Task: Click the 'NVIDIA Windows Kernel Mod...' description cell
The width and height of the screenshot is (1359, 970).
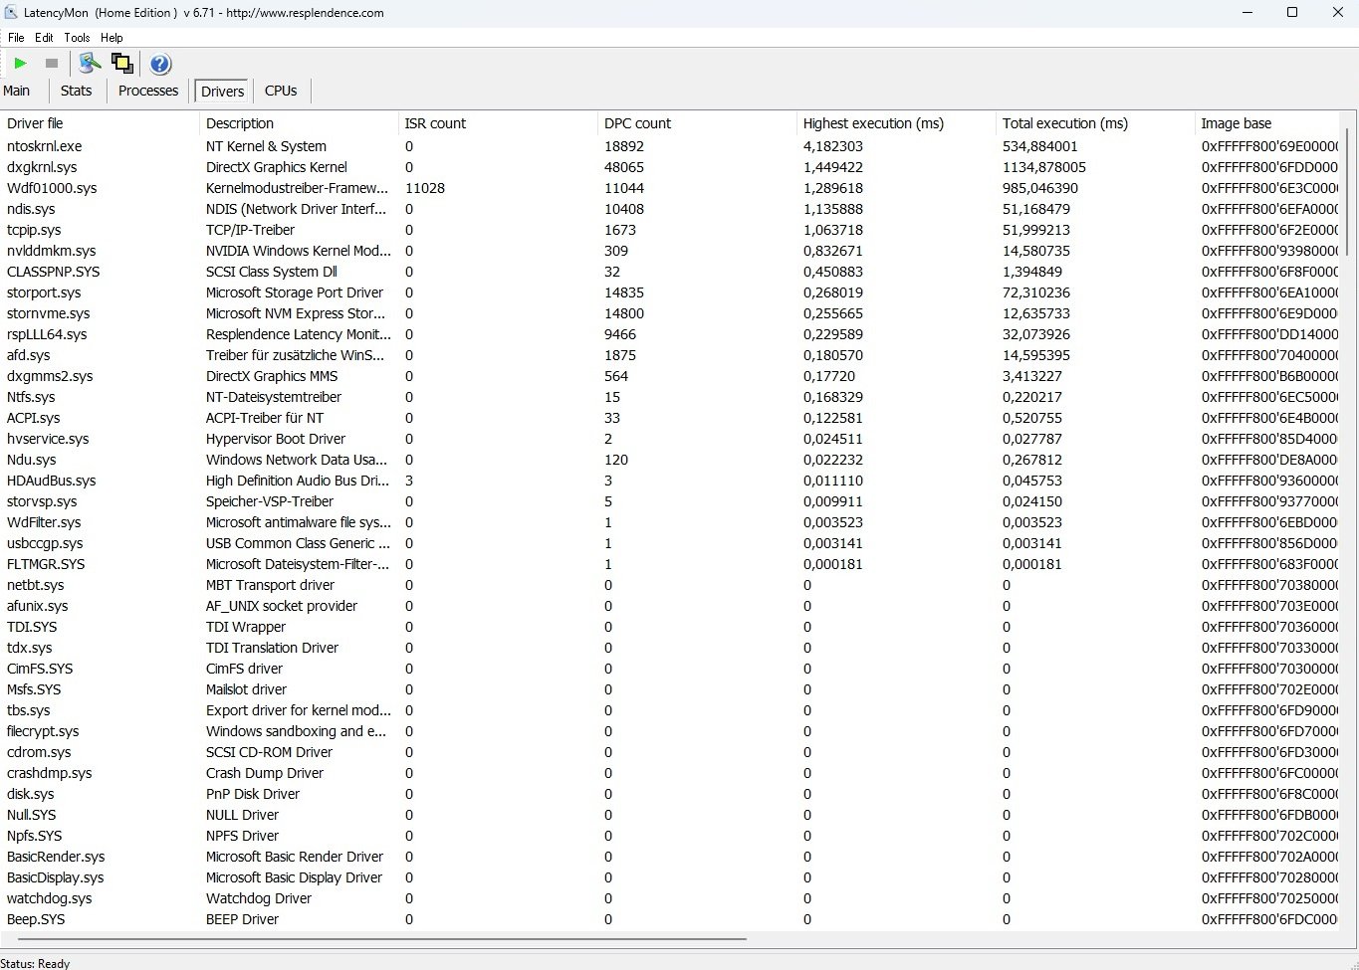Action: point(299,251)
